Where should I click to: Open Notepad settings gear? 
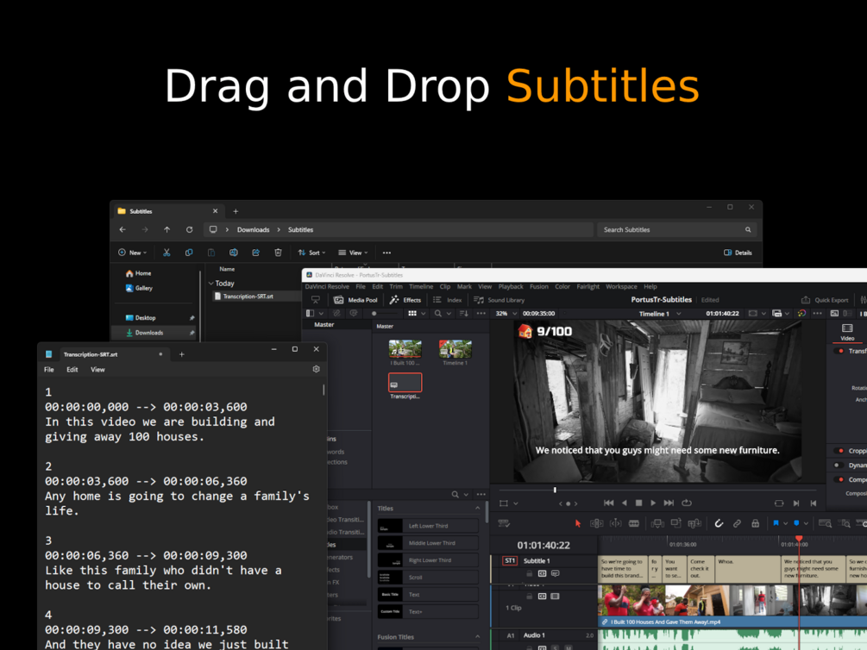point(317,369)
